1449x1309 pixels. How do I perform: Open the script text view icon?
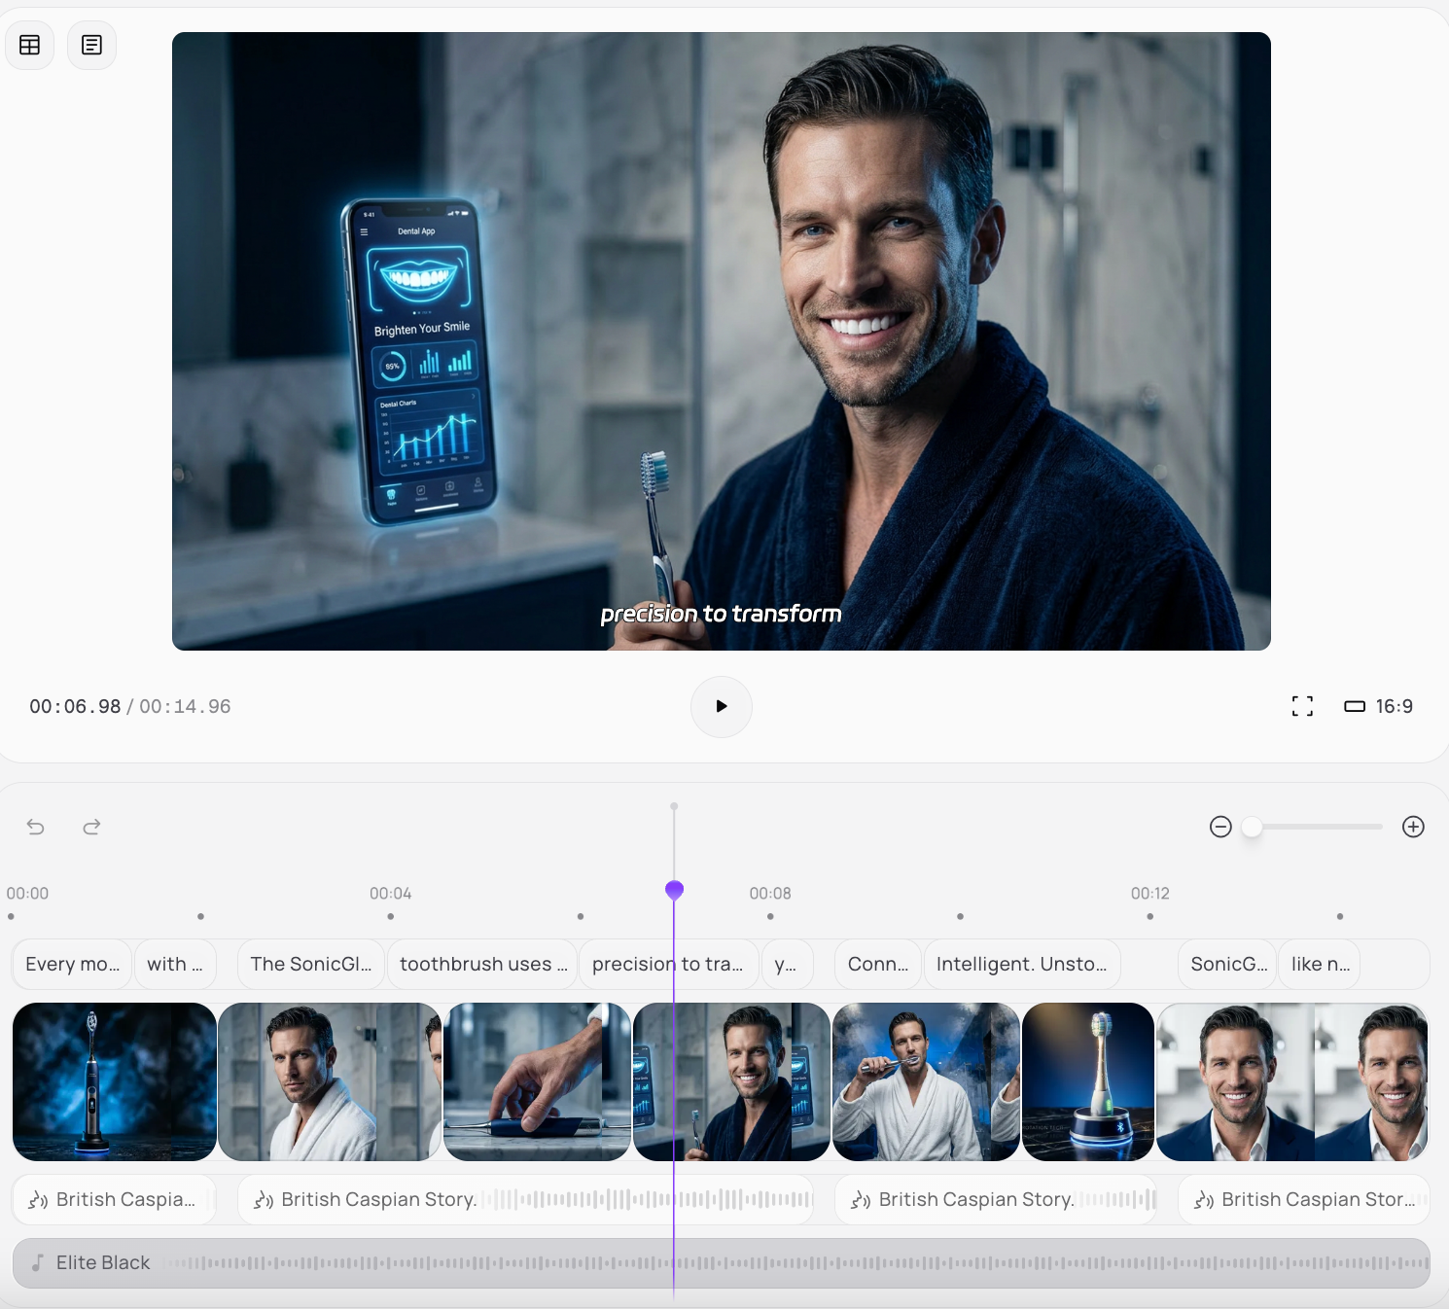click(92, 46)
